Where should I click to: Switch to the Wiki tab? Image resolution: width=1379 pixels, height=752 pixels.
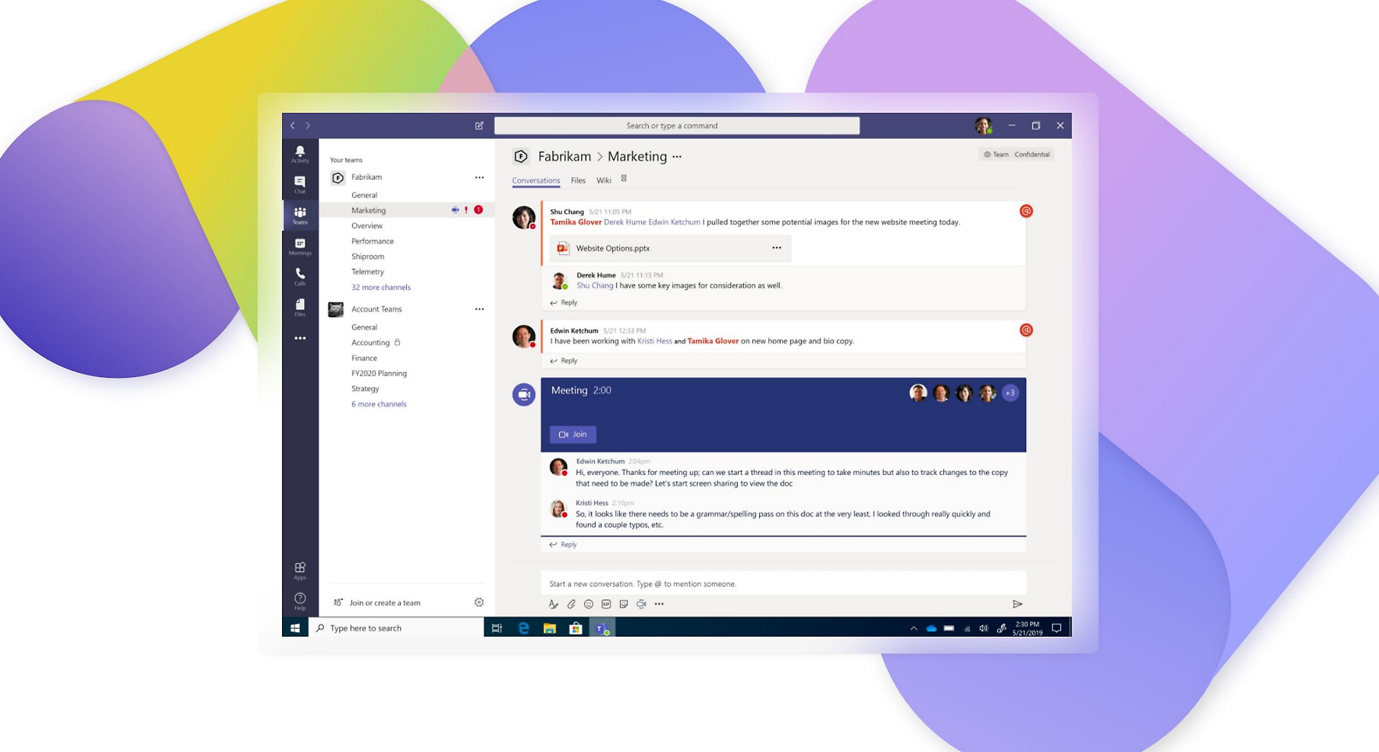pyautogui.click(x=603, y=181)
